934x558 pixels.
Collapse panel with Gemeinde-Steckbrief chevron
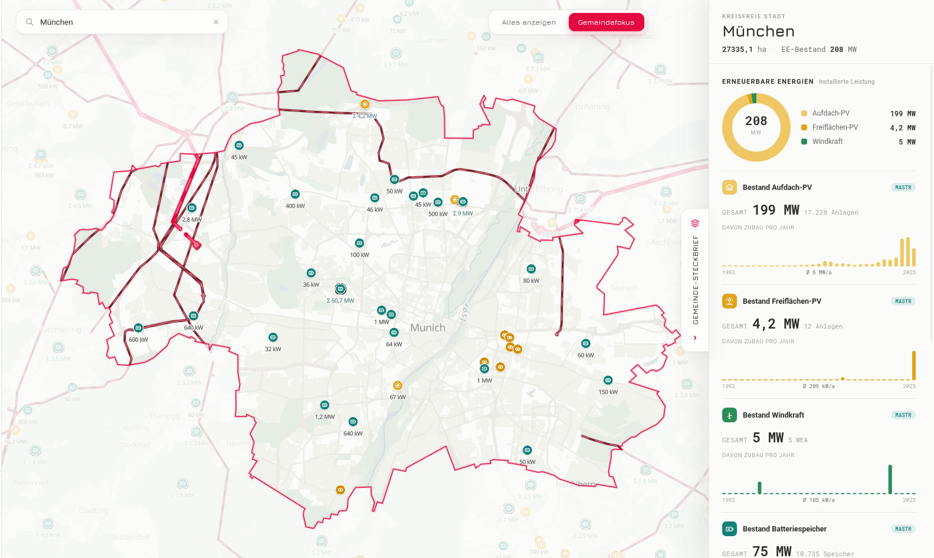695,338
